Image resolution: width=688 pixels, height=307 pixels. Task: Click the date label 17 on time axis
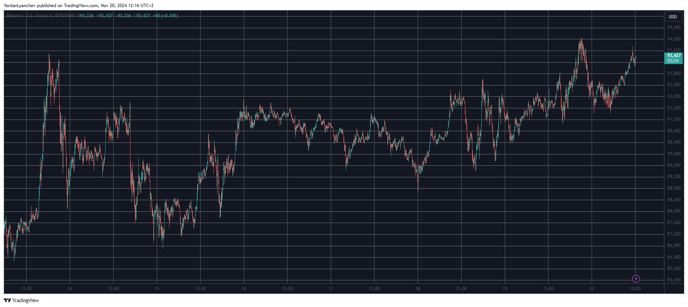pos(331,289)
